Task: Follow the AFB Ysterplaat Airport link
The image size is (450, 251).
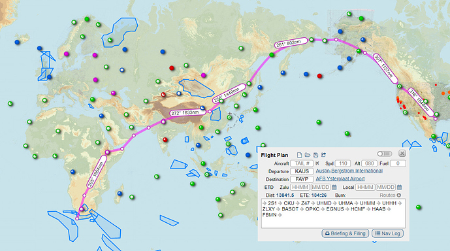Action: (x=340, y=178)
